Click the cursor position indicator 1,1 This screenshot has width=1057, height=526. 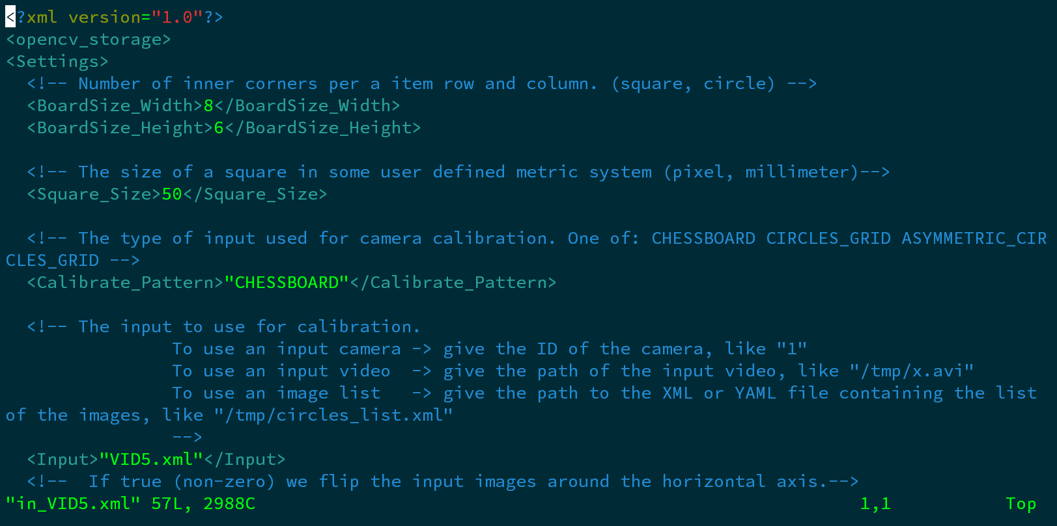(875, 504)
